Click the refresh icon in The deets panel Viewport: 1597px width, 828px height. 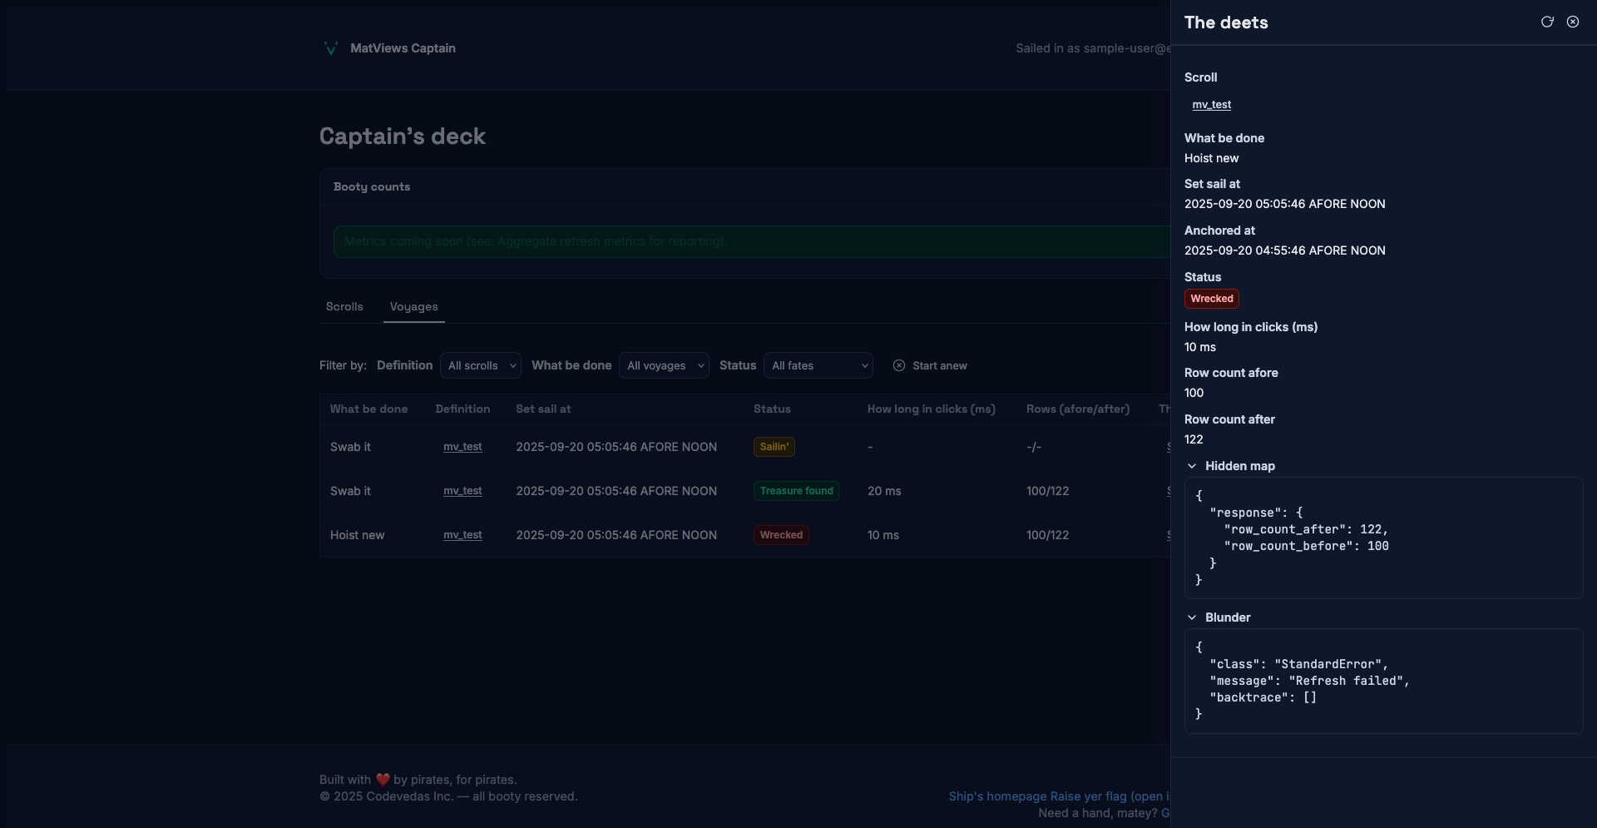pyautogui.click(x=1547, y=22)
